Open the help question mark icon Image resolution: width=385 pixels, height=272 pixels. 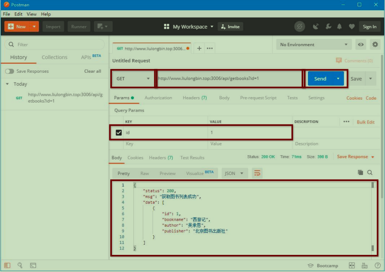tap(378, 266)
